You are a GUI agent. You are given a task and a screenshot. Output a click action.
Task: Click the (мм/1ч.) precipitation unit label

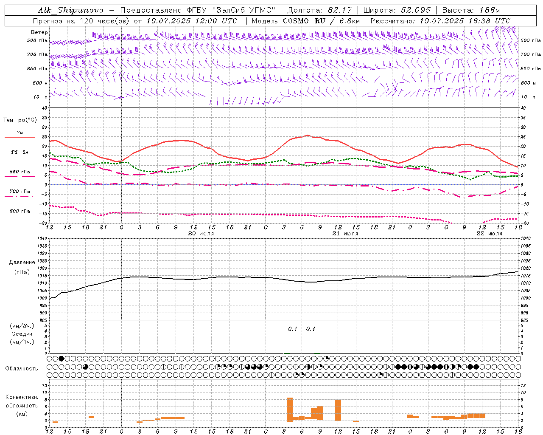(x=22, y=342)
